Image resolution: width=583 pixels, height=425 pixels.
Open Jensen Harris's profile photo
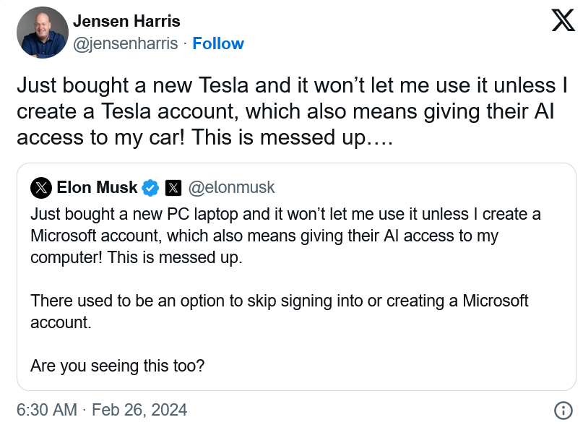pos(40,32)
